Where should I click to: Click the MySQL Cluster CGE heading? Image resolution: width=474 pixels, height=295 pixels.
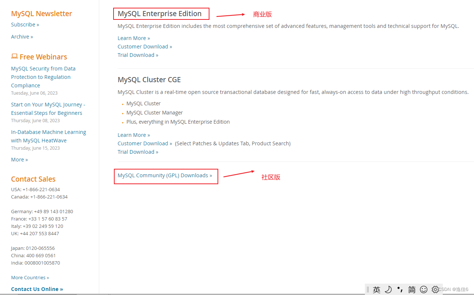click(x=149, y=80)
